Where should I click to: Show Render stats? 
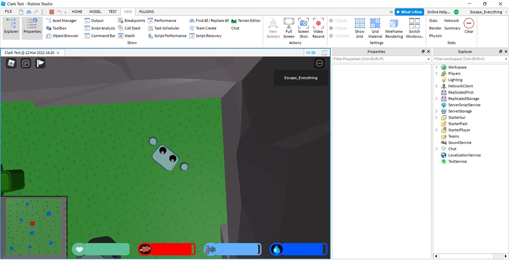tap(435, 28)
